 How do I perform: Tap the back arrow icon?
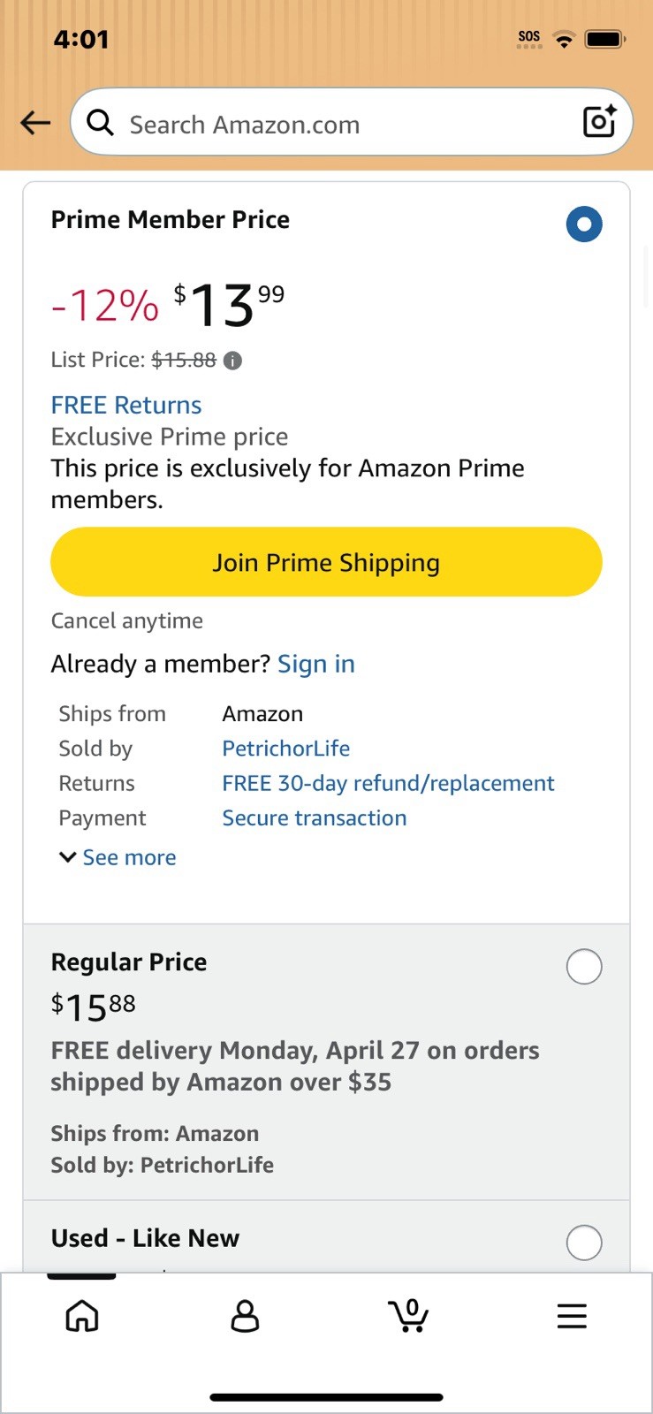(35, 123)
